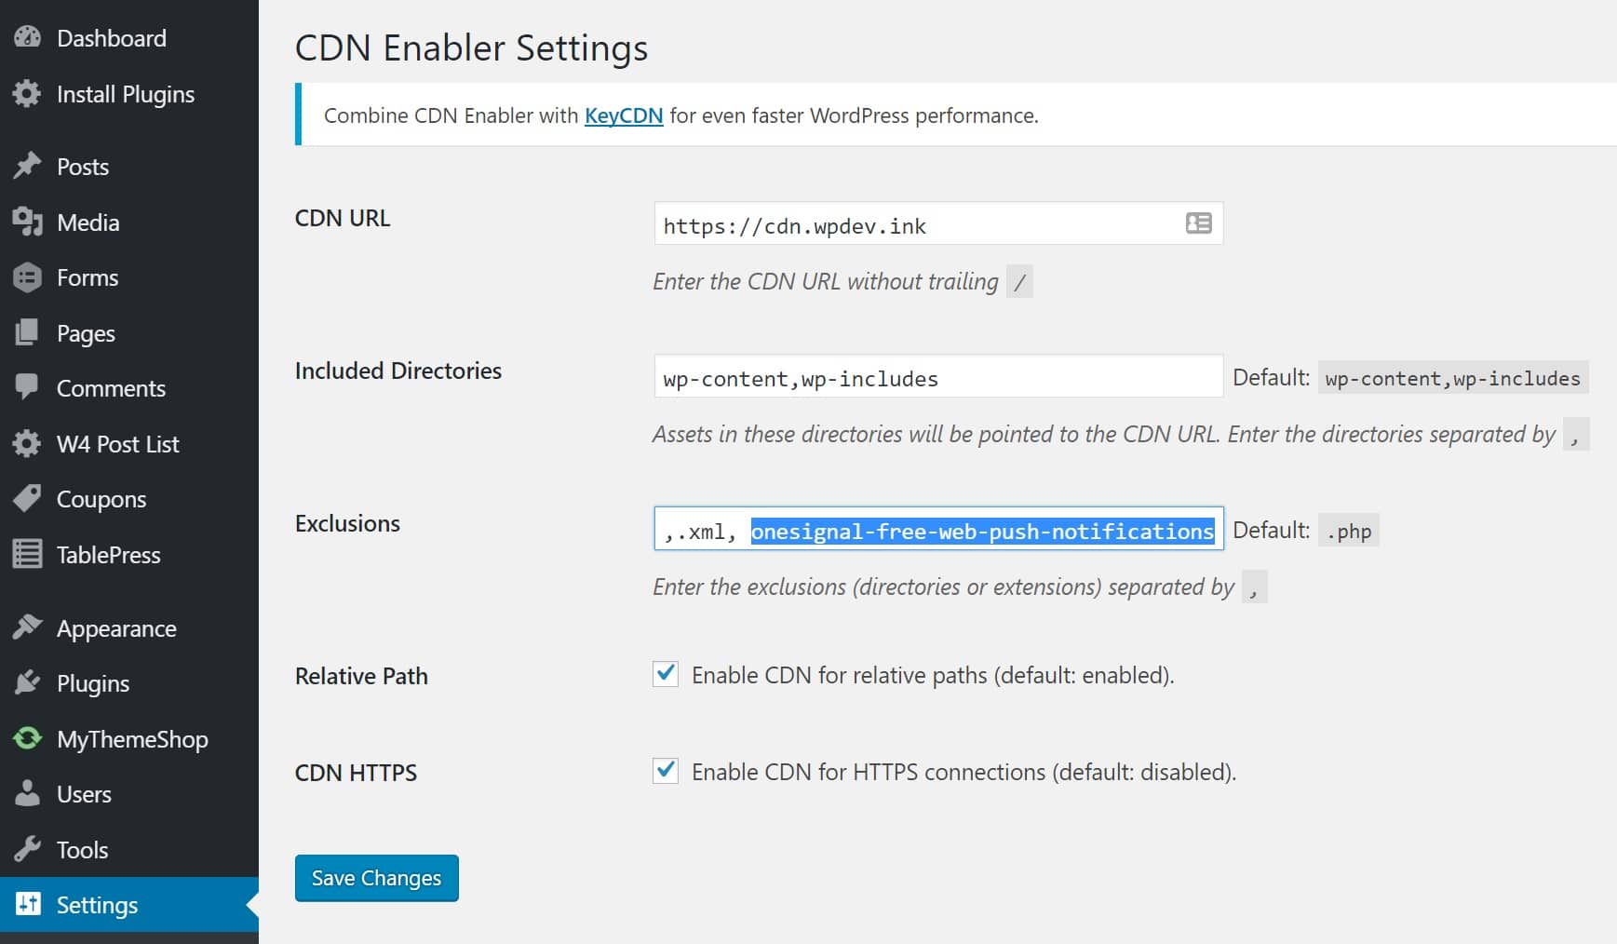Click the Coupons tag icon
Viewport: 1617px width, 944px height.
tap(27, 499)
